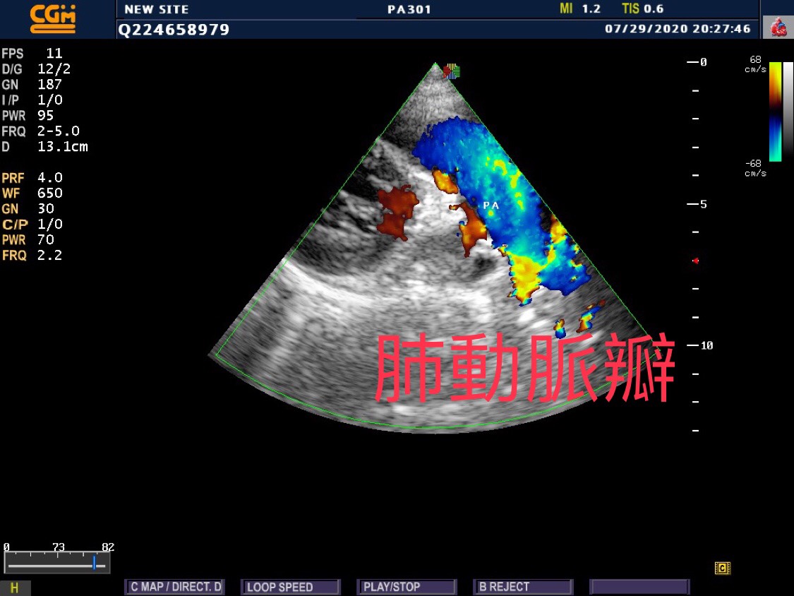Click the PA annotation label in image
The image size is (794, 596).
[x=491, y=205]
